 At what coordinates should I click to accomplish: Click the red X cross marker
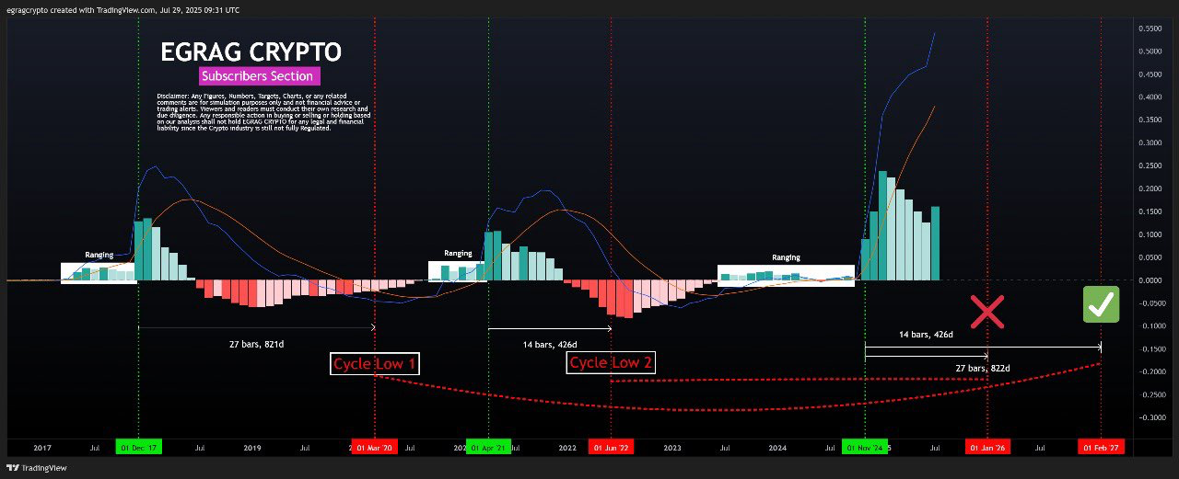pos(987,313)
